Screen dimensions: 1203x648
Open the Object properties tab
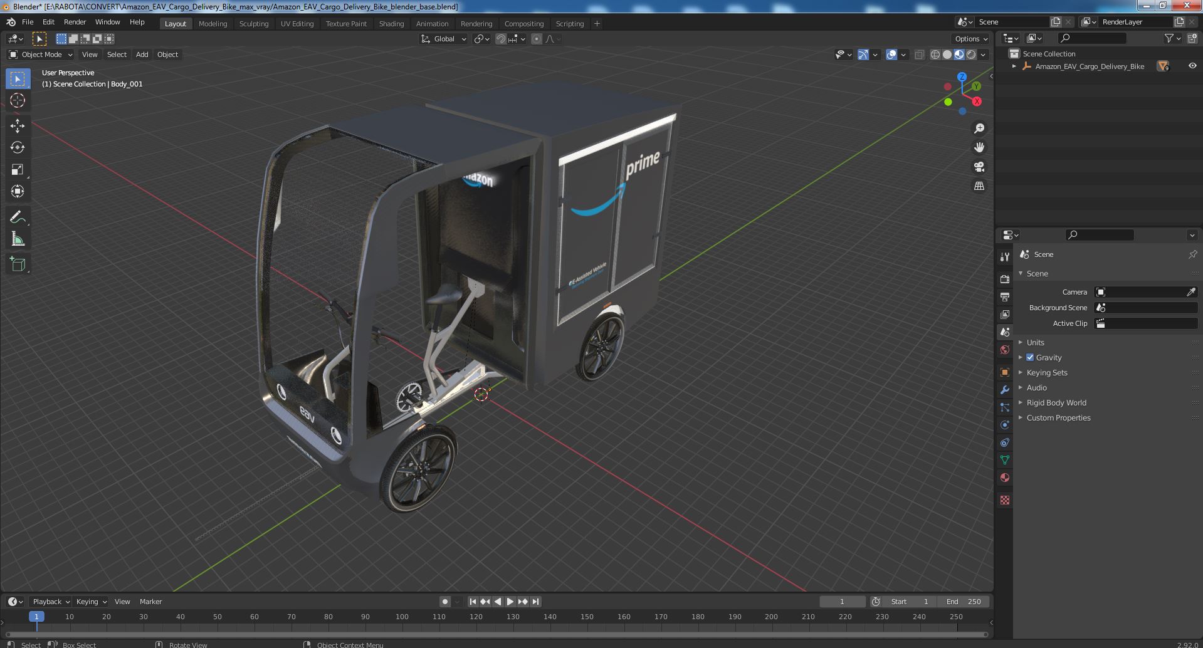coord(1005,372)
